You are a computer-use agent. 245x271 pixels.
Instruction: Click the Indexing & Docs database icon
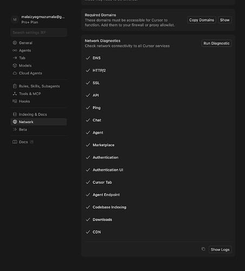[15, 114]
